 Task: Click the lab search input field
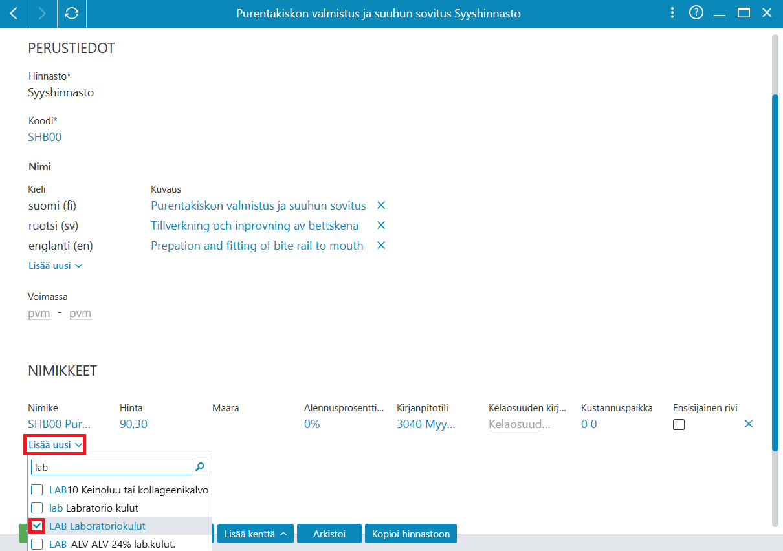tap(111, 466)
